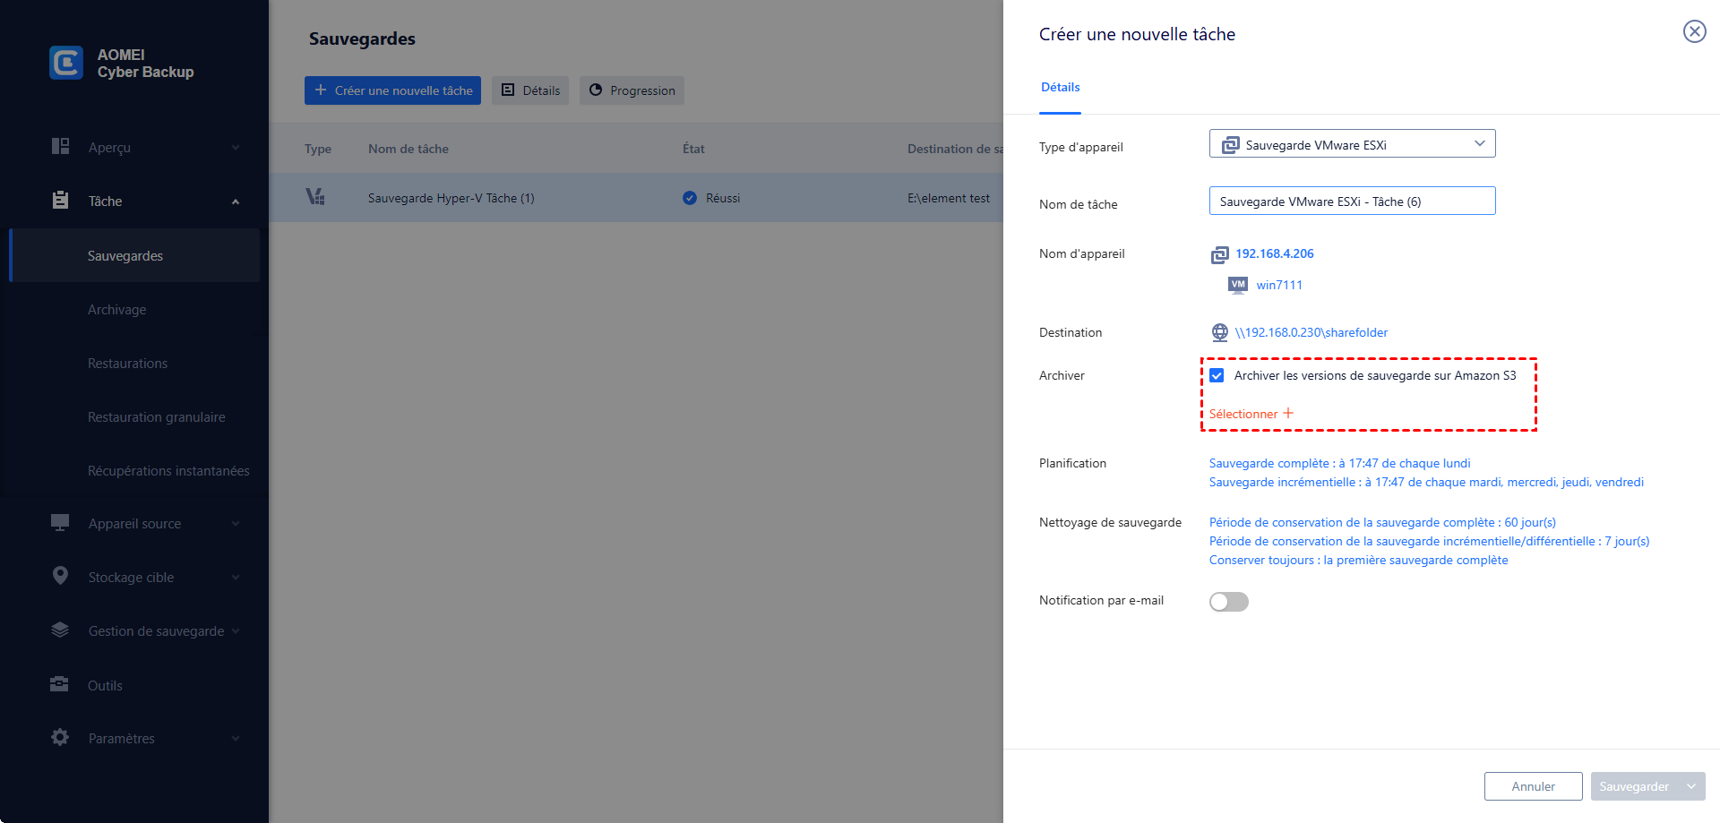Expand the Aperçu menu chevron
The height and width of the screenshot is (823, 1720).
pyautogui.click(x=236, y=147)
